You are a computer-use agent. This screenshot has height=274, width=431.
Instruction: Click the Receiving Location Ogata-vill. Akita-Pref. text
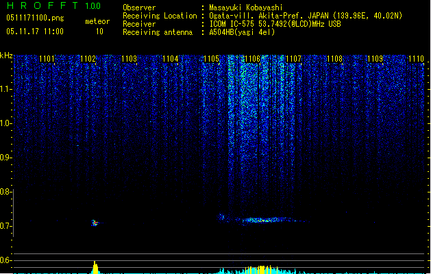[x=306, y=16]
